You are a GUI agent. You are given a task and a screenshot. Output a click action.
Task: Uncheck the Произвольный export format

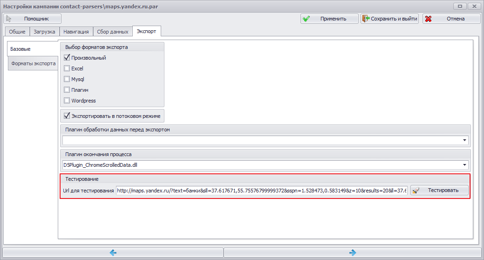[x=67, y=57]
